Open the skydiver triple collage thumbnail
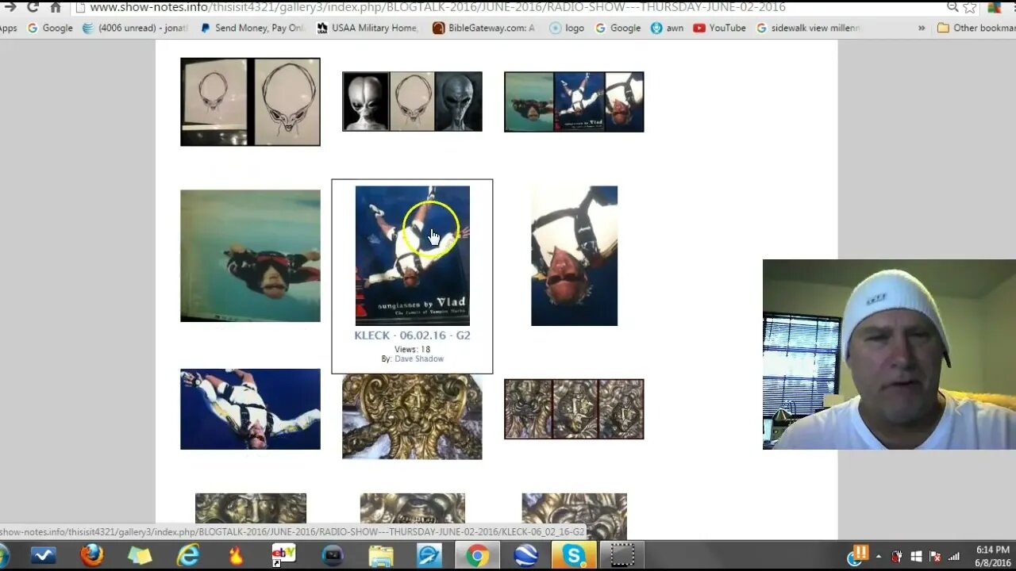Screen dimensions: 1016x571 574,102
